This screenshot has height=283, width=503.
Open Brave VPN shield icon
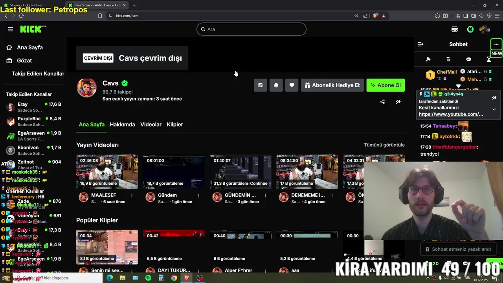(489, 16)
